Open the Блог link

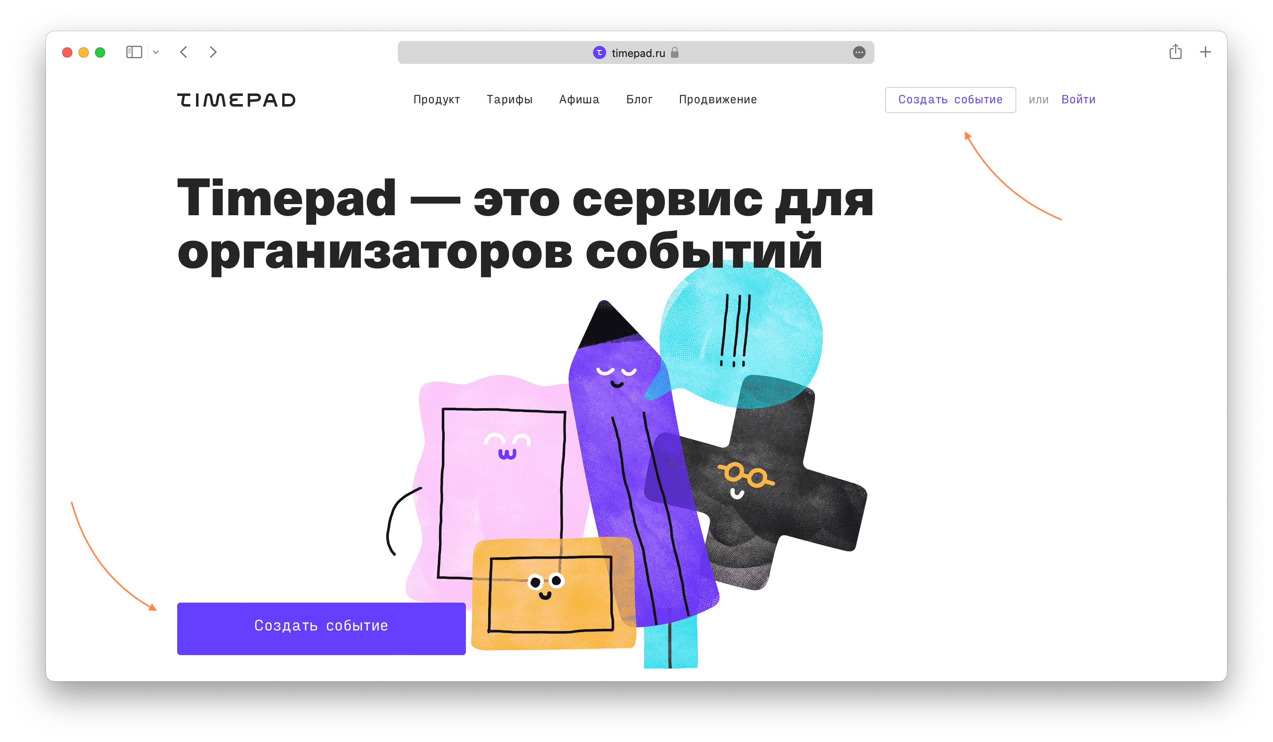pyautogui.click(x=639, y=100)
